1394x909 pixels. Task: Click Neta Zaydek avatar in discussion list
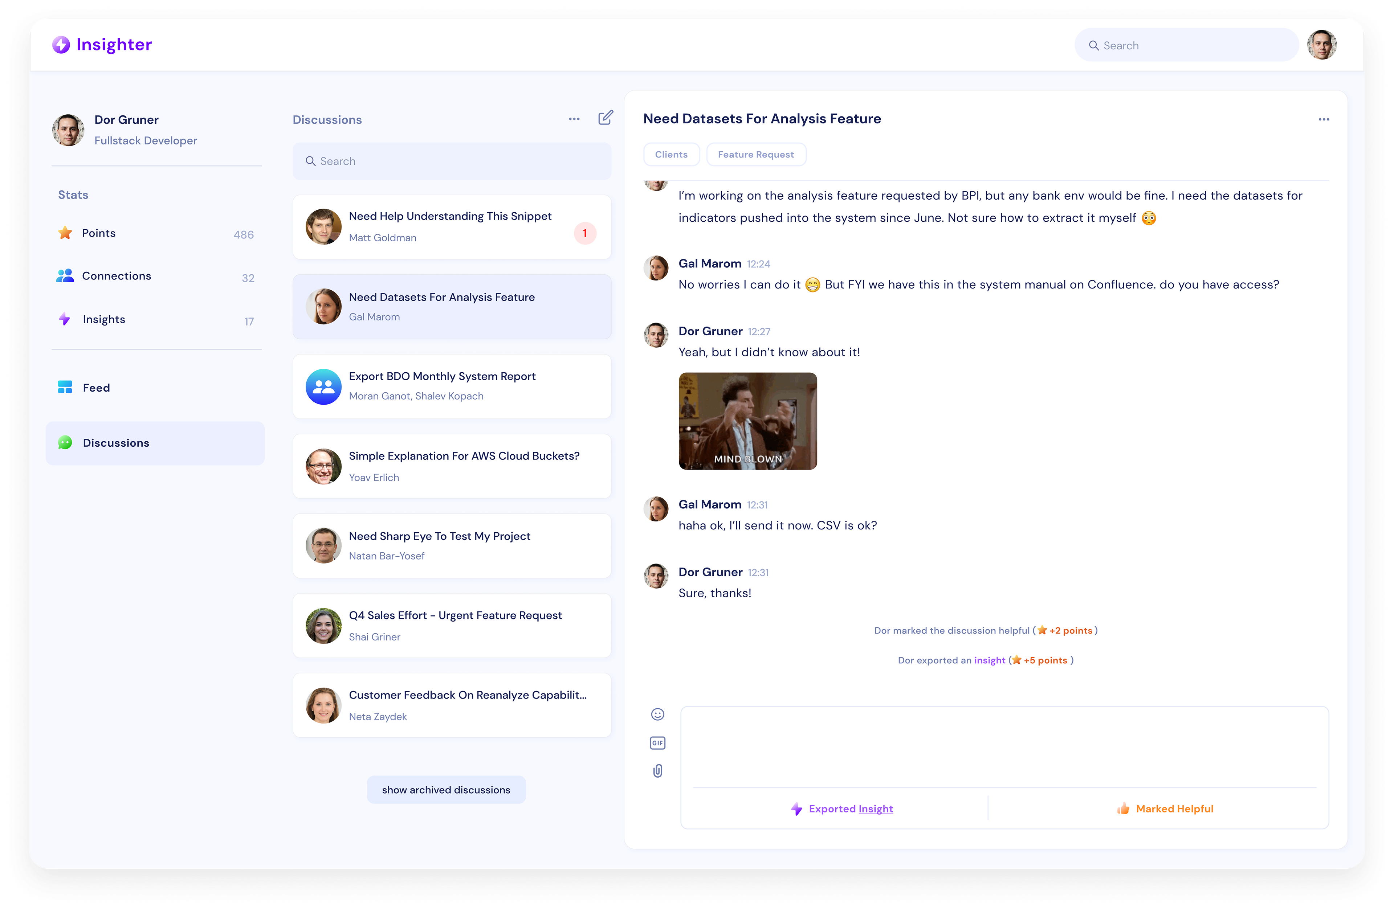pos(323,705)
